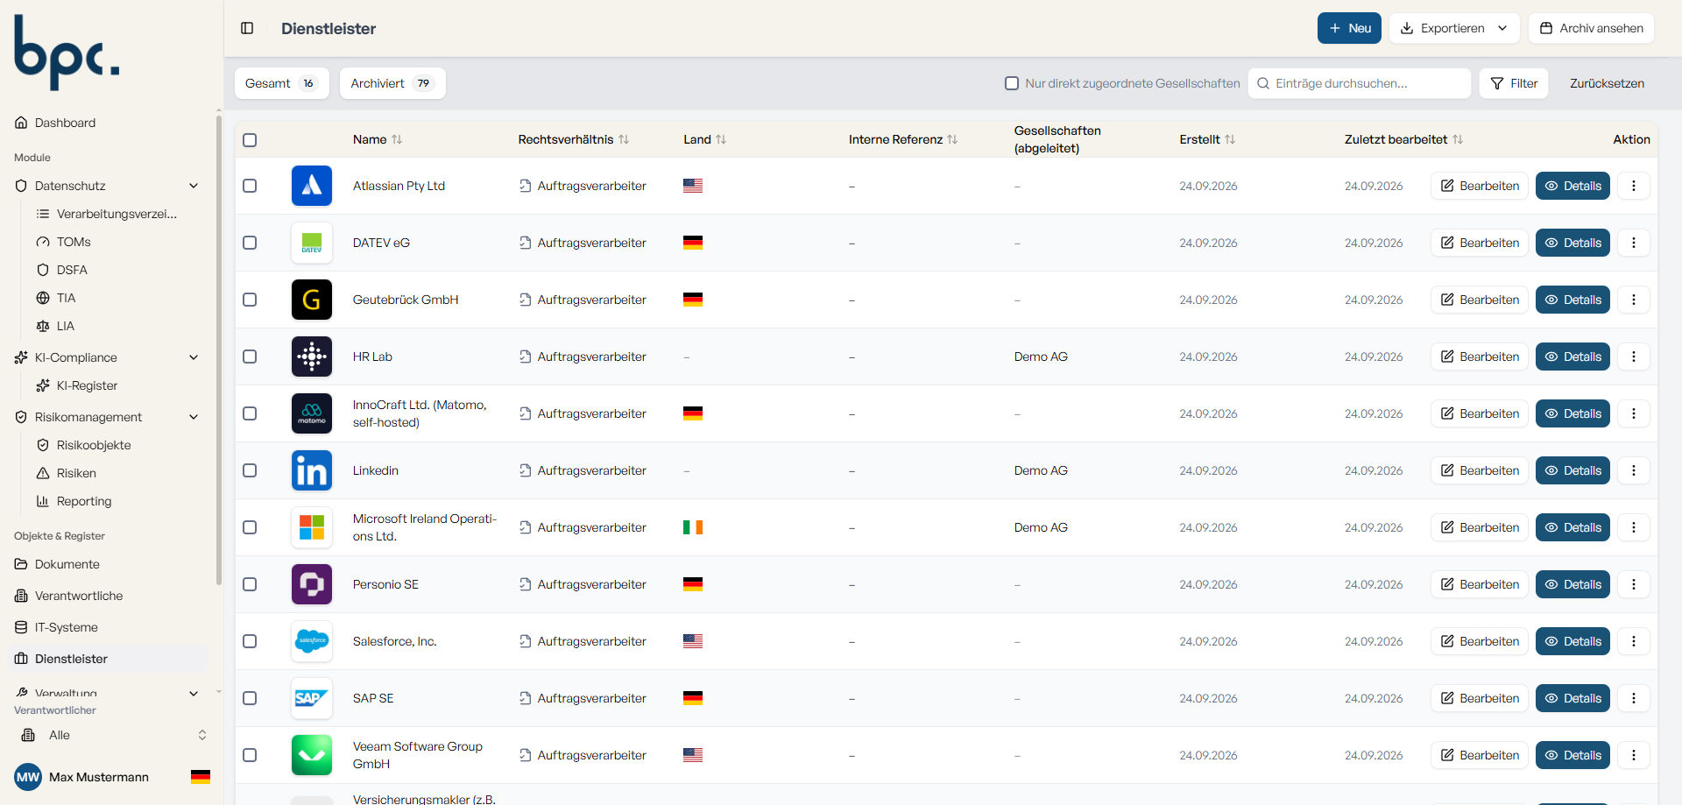
Task: Collapse the Datenschutz module section
Action: [194, 186]
